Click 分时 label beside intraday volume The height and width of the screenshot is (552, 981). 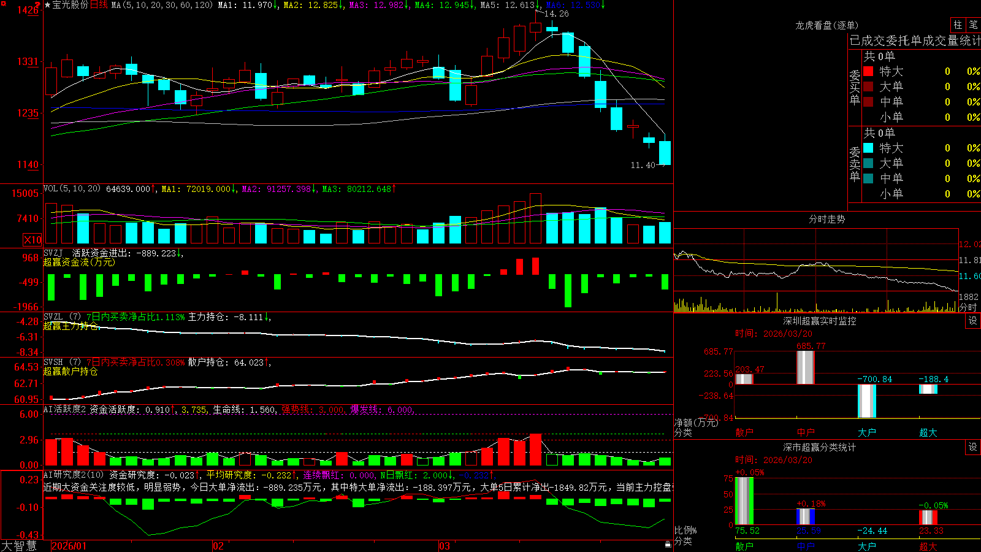click(968, 307)
